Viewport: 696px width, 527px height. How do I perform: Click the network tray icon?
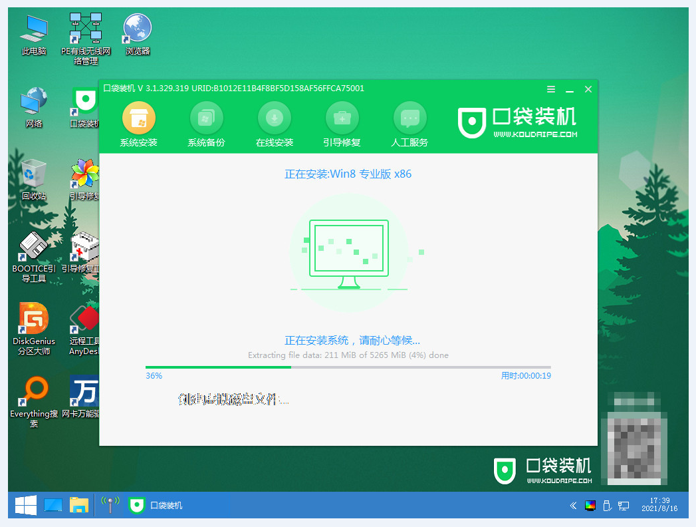point(624,506)
